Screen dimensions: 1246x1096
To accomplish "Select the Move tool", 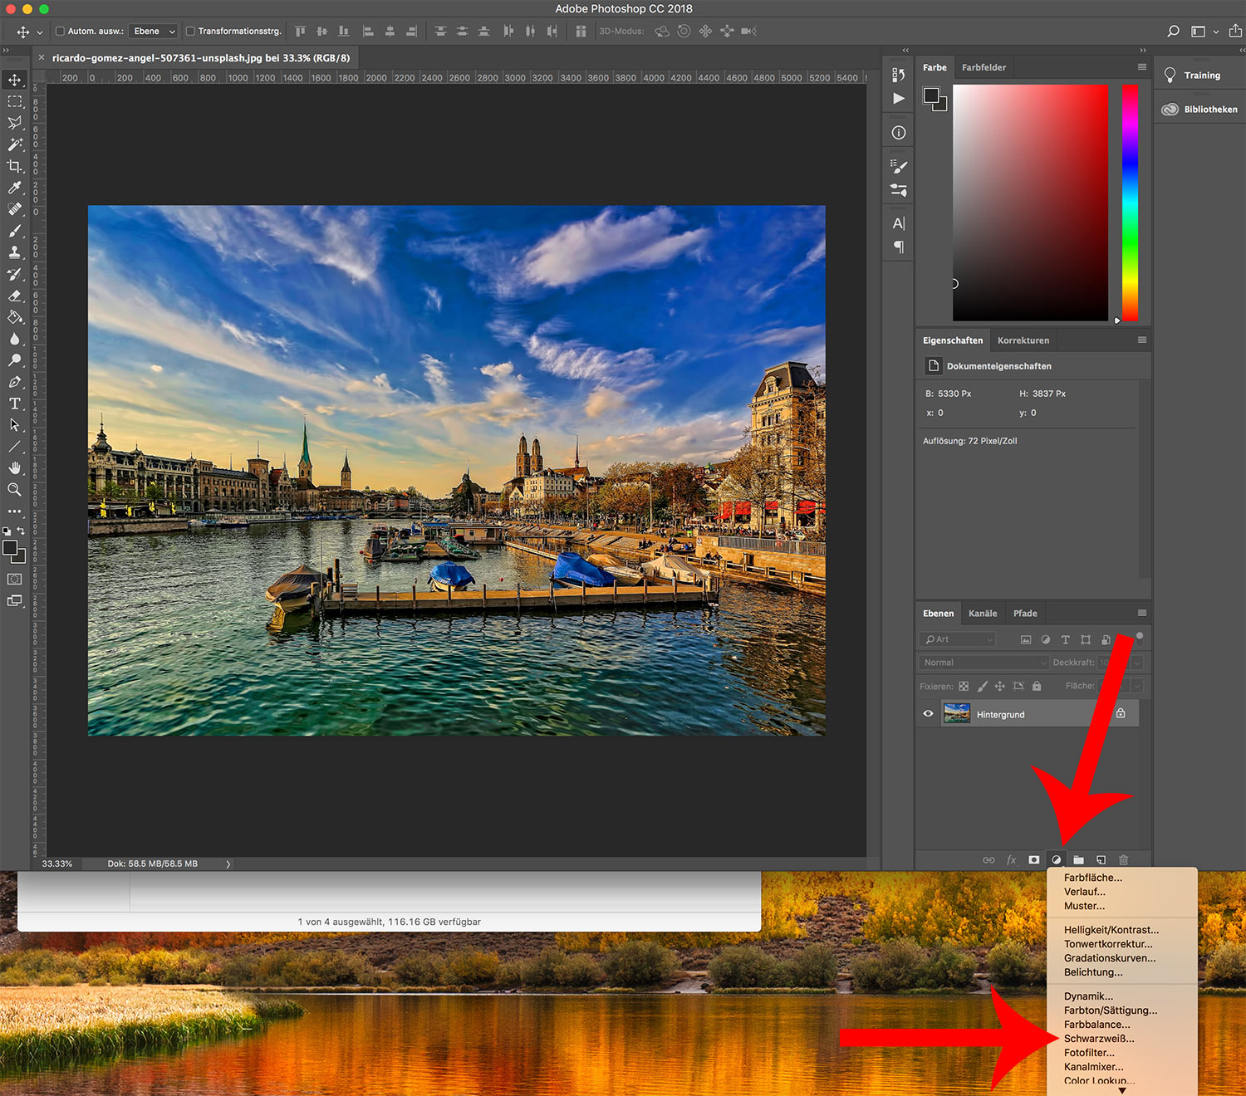I will [x=15, y=80].
